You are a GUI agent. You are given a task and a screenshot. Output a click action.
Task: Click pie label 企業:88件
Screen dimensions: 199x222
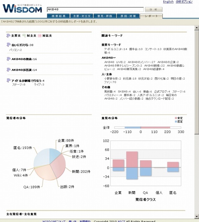pyautogui.click(x=66, y=141)
